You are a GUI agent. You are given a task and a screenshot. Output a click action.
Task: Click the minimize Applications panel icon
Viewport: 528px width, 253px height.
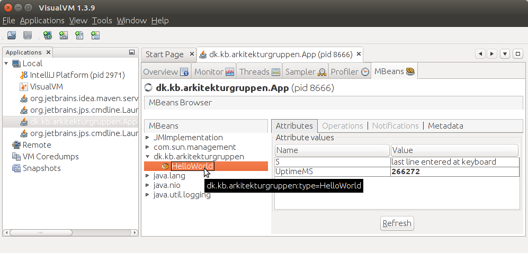(132, 52)
